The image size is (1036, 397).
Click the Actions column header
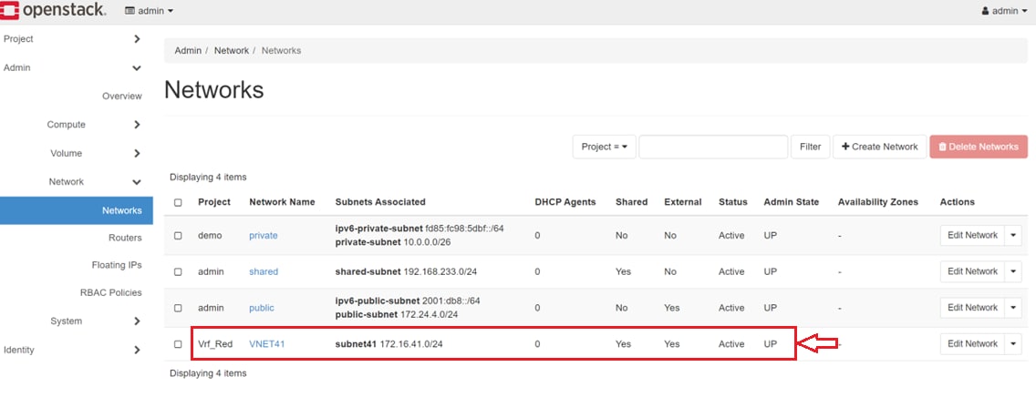(x=958, y=202)
